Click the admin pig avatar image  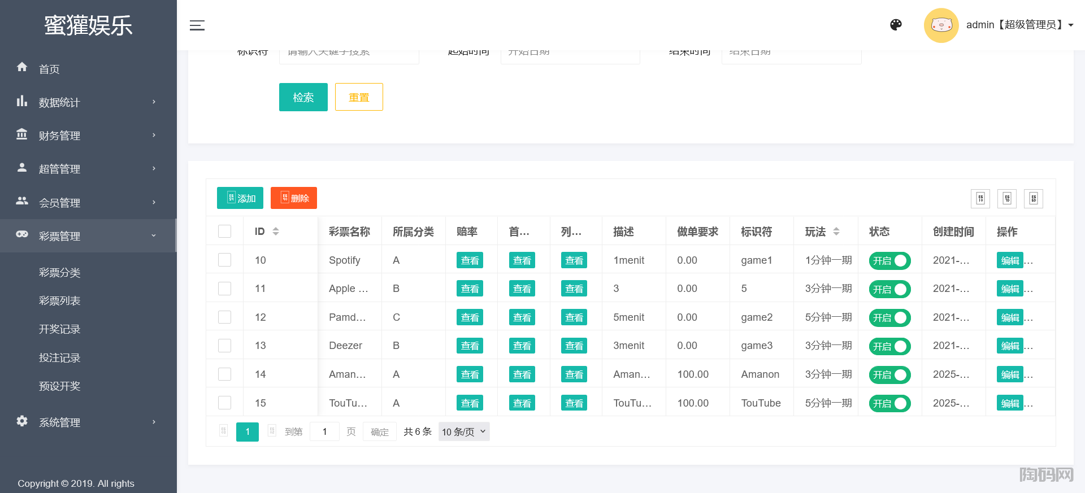(941, 25)
